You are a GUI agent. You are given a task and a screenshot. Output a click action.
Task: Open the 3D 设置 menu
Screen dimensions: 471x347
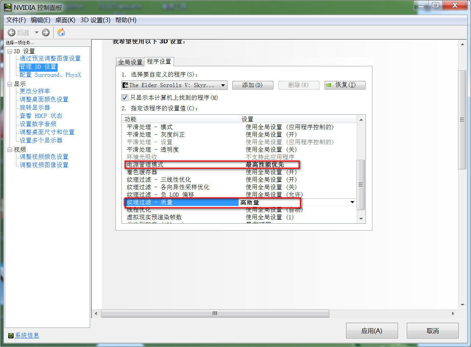(95, 20)
